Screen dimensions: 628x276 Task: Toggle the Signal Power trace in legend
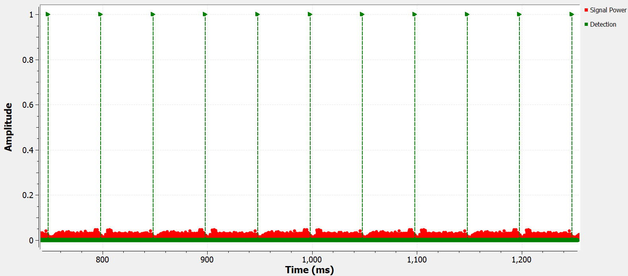608,10
